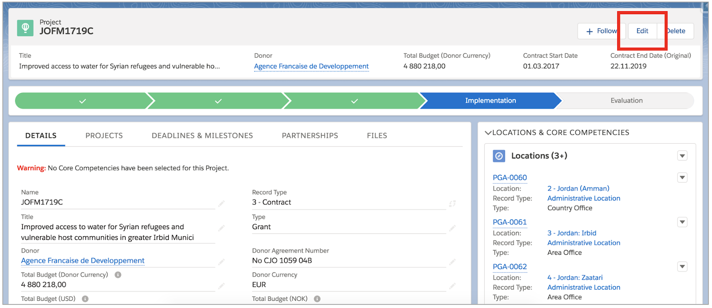Switch to the FILES tab

tap(377, 136)
